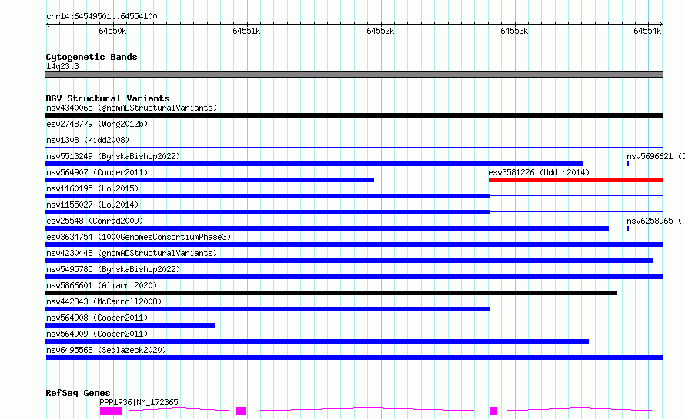The width and height of the screenshot is (685, 419).
Task: Click the black nsv4340065 variant bar
Action: (x=354, y=115)
